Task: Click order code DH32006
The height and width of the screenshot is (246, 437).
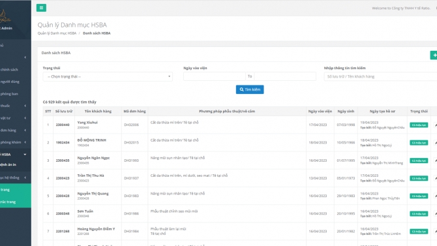Action: point(131,125)
